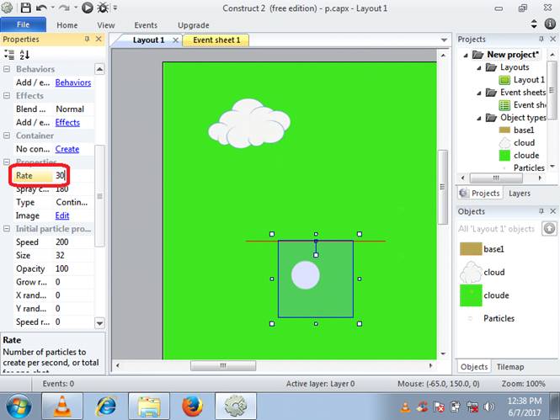
Task: Click the Properties panel scroll down arrow
Action: [99, 323]
